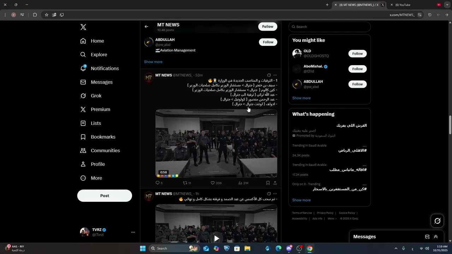
Task: Open the Windows Start menu
Action: (143, 248)
